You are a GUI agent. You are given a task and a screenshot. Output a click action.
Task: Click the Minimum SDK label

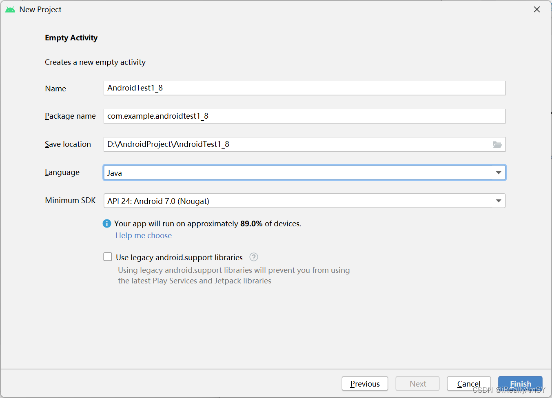click(x=70, y=200)
